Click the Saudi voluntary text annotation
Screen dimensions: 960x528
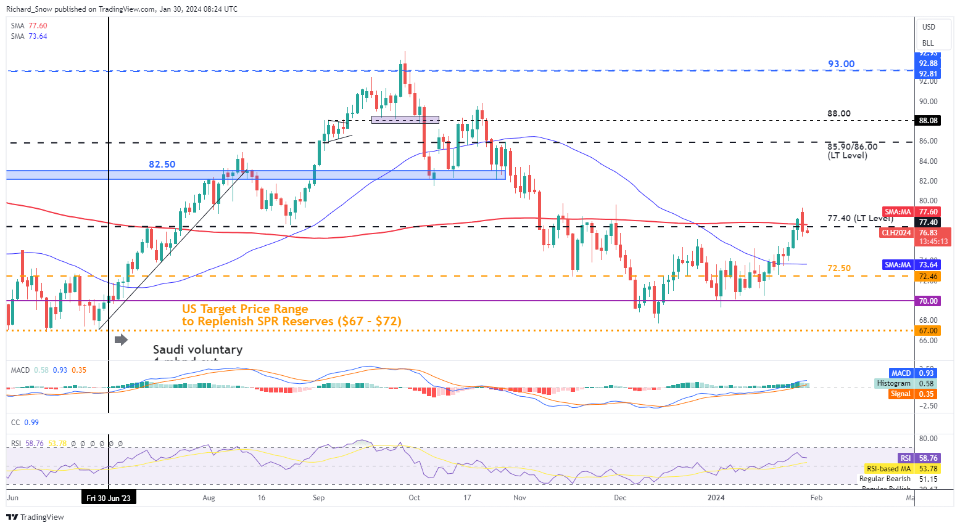coord(197,350)
